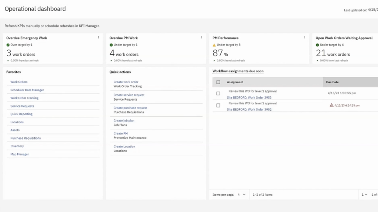Click the 87 % KPI value
378x212 pixels.
(x=220, y=53)
